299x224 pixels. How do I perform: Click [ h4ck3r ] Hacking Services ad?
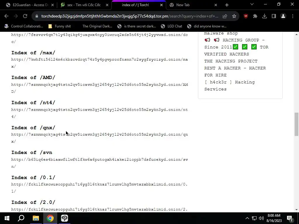pyautogui.click(x=230, y=85)
